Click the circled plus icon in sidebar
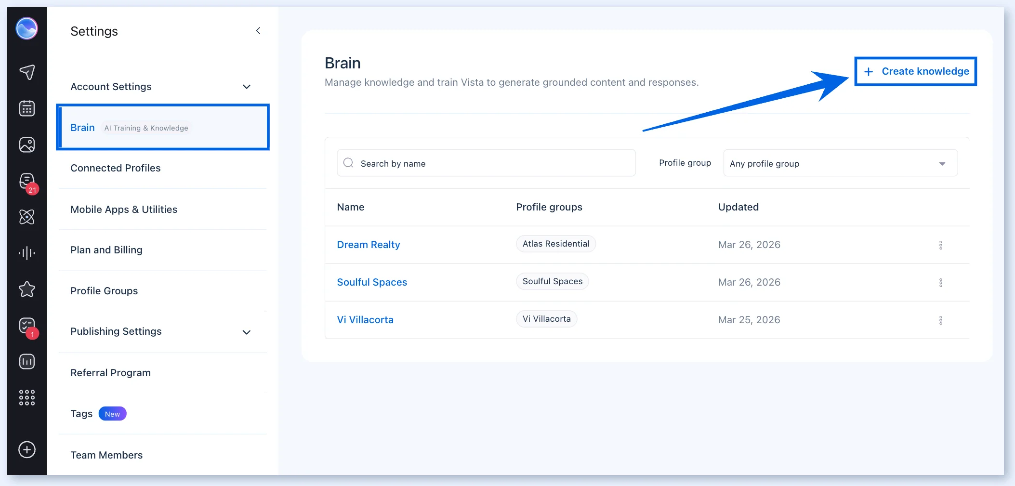Image resolution: width=1015 pixels, height=486 pixels. [x=27, y=449]
